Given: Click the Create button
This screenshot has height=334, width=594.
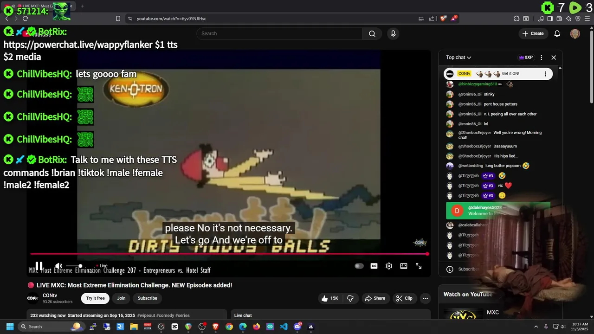Looking at the screenshot, I should [533, 33].
